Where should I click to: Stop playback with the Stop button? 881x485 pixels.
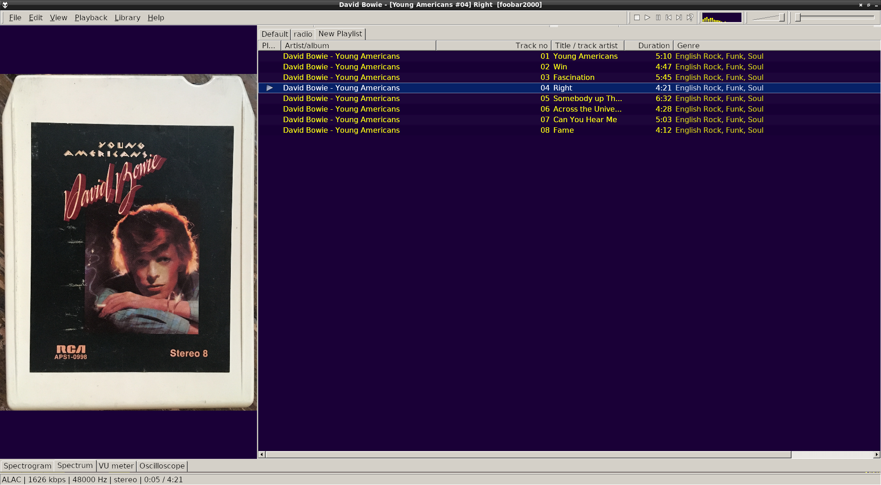tap(637, 17)
